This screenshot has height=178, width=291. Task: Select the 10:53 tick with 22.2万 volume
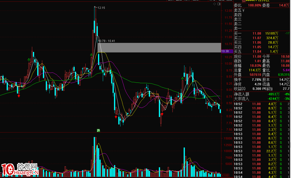(262, 151)
